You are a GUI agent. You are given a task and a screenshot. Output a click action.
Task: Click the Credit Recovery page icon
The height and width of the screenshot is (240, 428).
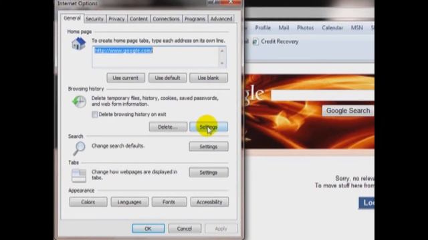(x=255, y=42)
